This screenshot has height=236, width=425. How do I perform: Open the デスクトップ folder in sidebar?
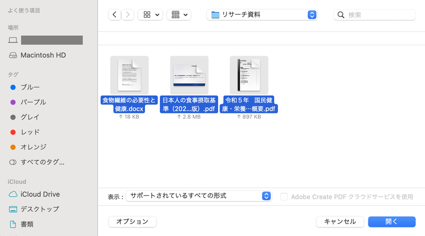pyautogui.click(x=40, y=209)
